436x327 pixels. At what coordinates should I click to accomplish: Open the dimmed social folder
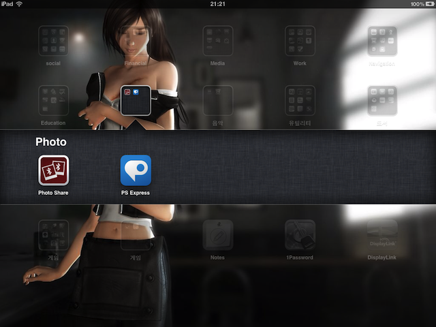[x=53, y=41]
